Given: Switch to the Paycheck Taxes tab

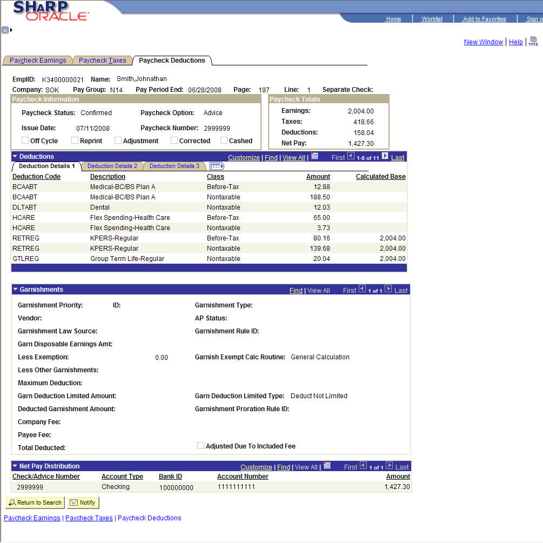Looking at the screenshot, I should point(102,61).
